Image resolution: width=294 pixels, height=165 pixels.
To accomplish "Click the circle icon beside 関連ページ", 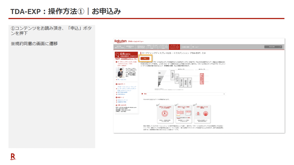I will (116, 97).
